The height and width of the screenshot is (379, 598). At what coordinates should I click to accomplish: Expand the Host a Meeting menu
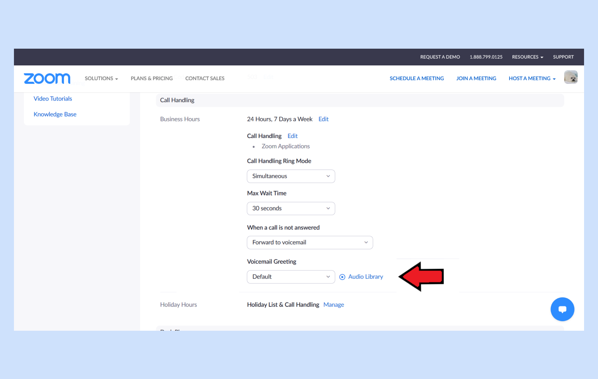pyautogui.click(x=532, y=79)
